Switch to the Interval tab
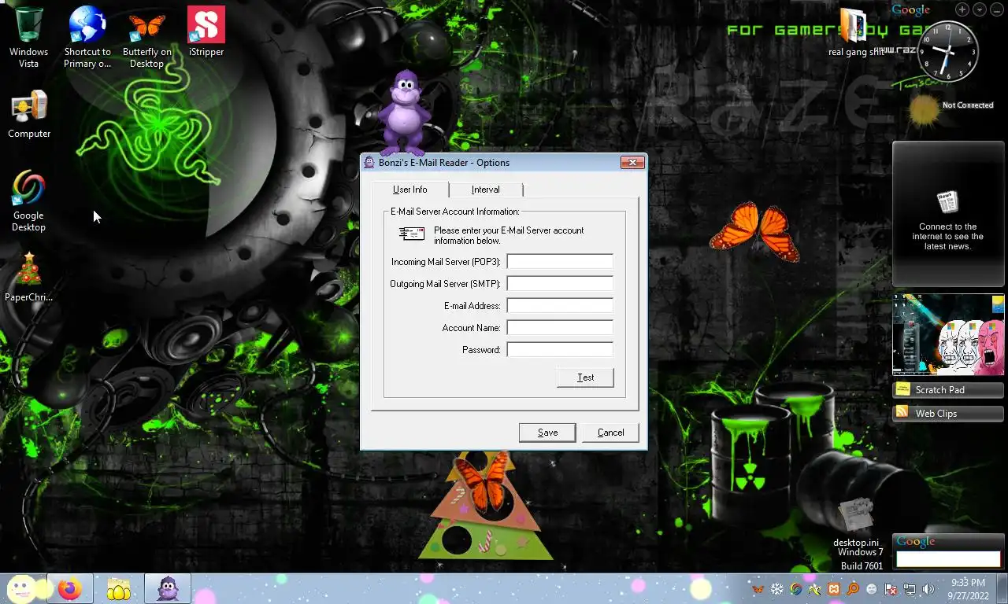This screenshot has width=1008, height=604. point(486,190)
